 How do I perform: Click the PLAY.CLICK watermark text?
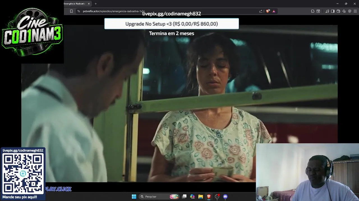click(58, 189)
